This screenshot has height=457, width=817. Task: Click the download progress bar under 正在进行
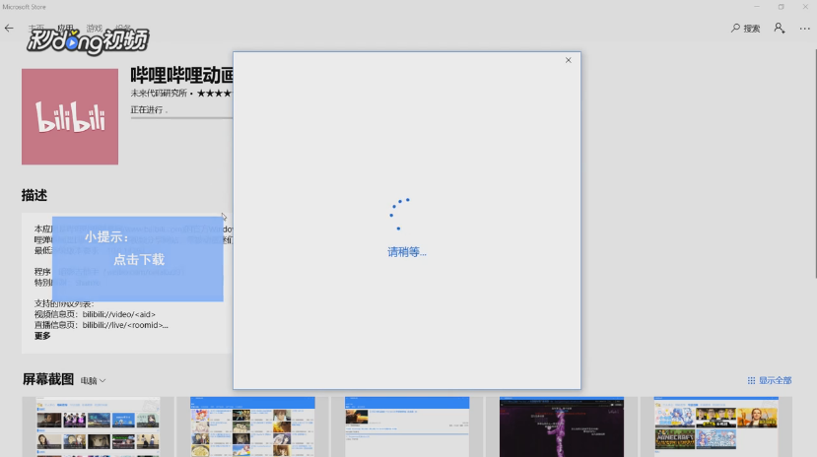(x=181, y=118)
